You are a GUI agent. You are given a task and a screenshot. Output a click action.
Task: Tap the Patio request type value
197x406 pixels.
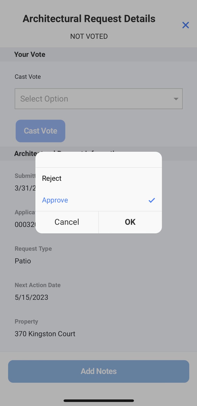23,261
